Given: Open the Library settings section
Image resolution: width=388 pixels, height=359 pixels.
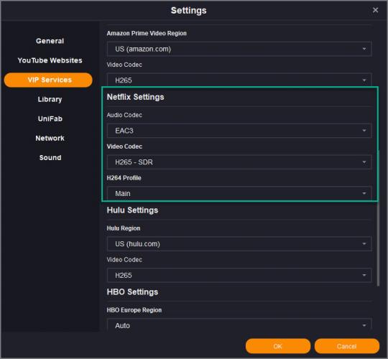Looking at the screenshot, I should 50,99.
